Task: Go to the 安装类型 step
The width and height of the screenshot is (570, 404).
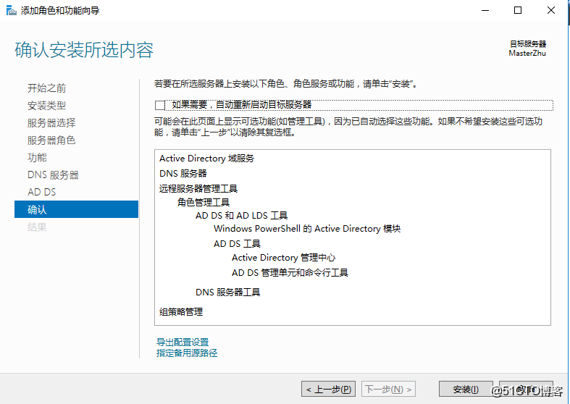Action: click(x=46, y=105)
